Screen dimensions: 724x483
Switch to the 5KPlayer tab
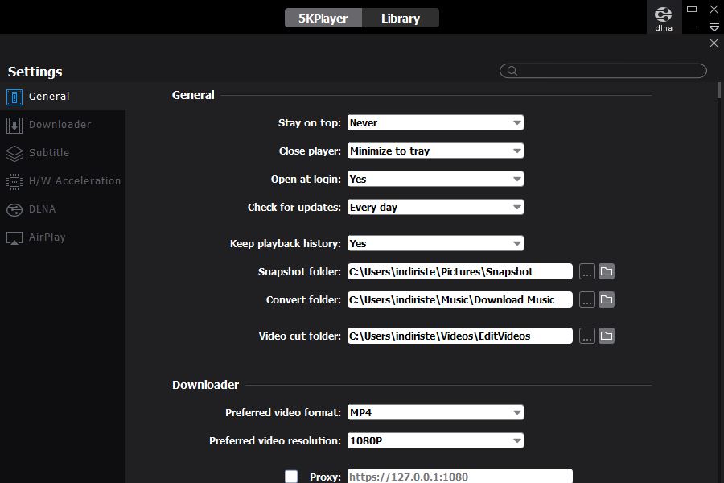click(x=323, y=18)
